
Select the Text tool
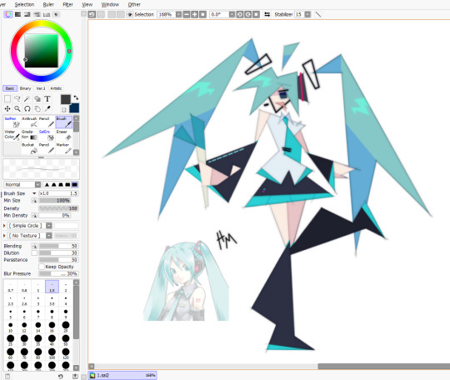tap(47, 99)
